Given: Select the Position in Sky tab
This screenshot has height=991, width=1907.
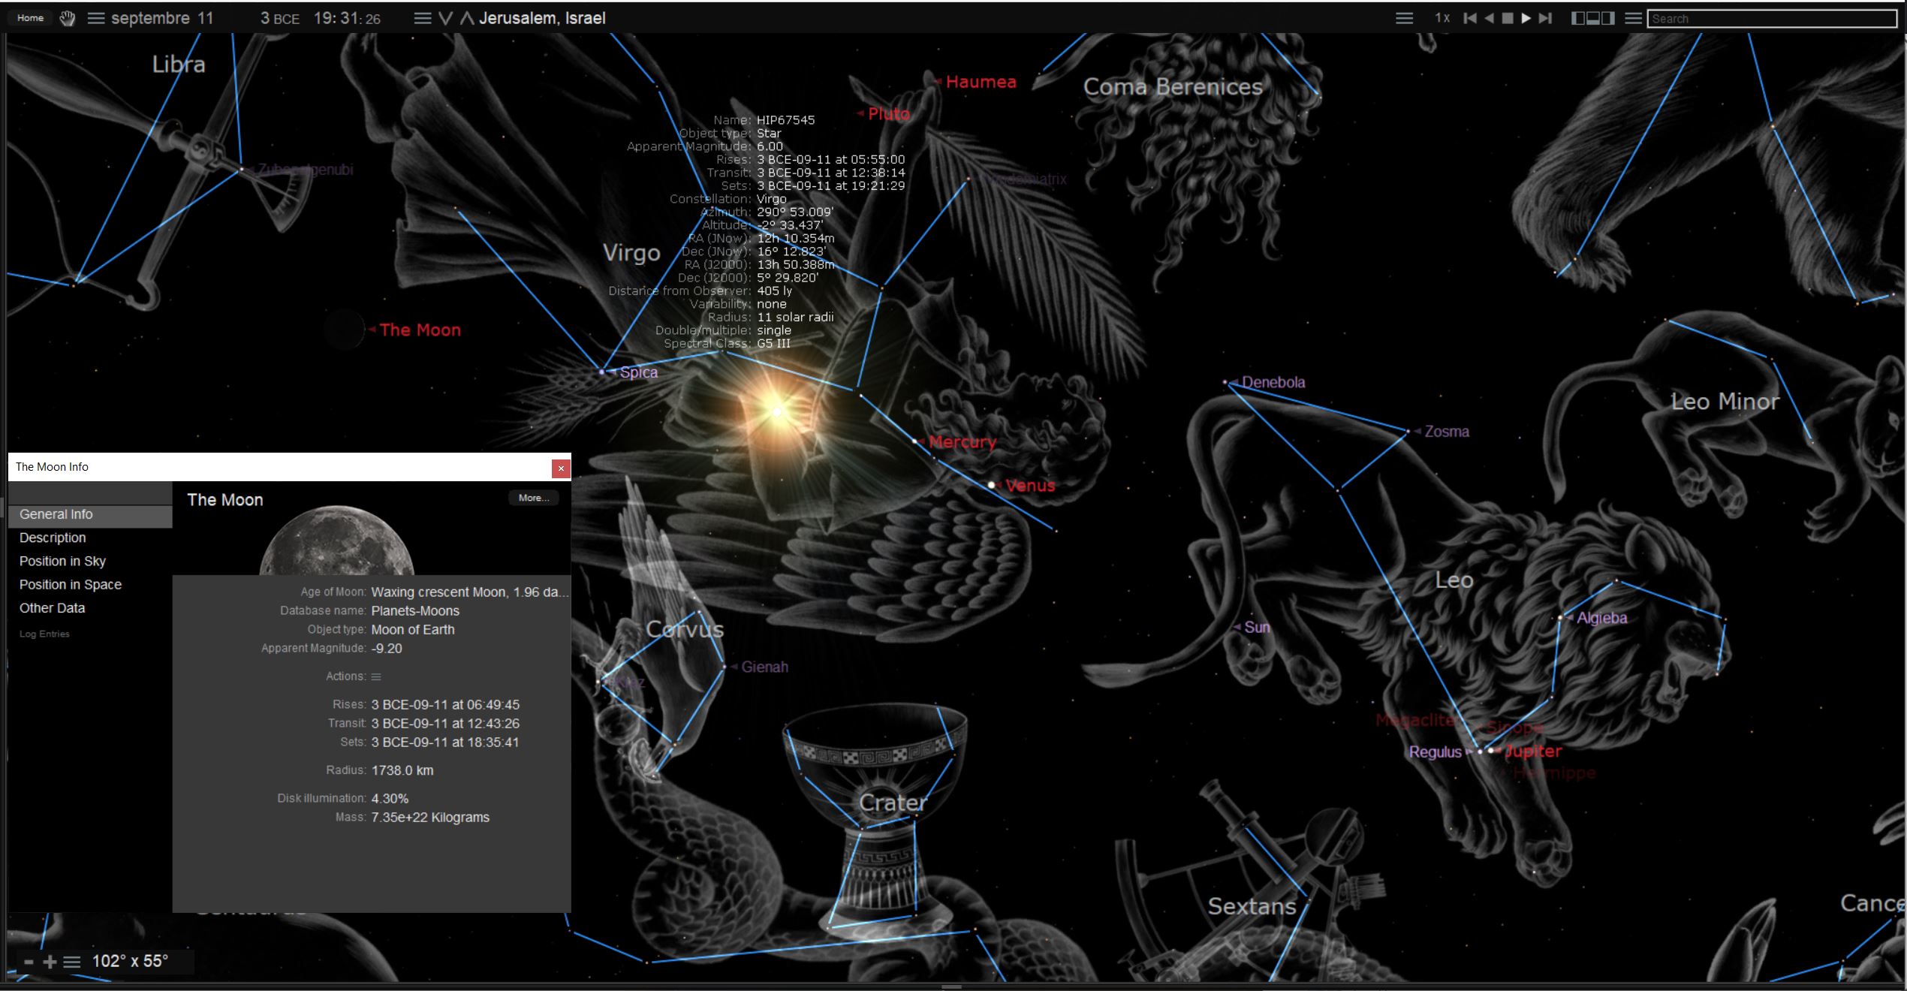Looking at the screenshot, I should coord(62,561).
